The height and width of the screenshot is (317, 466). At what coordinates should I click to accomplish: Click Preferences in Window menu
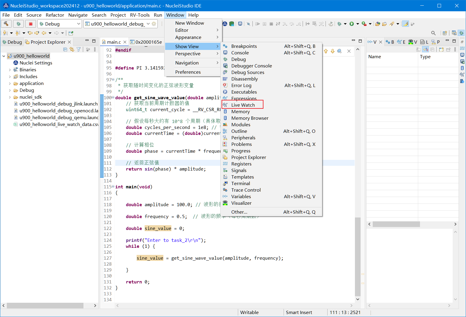193,72
